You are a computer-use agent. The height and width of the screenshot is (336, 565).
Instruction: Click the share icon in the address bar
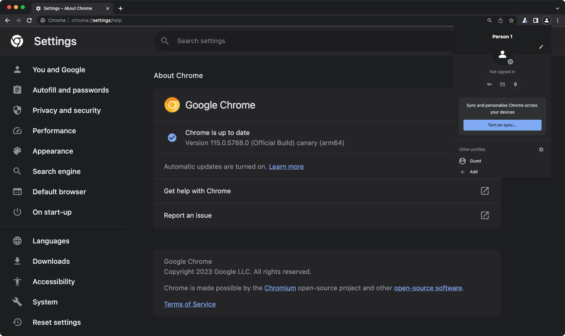point(500,20)
